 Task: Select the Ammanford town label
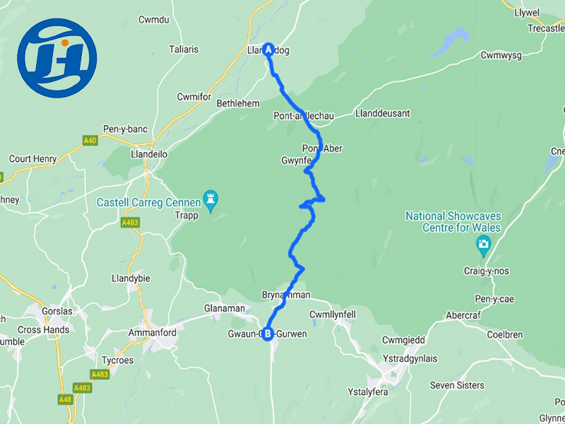click(153, 332)
